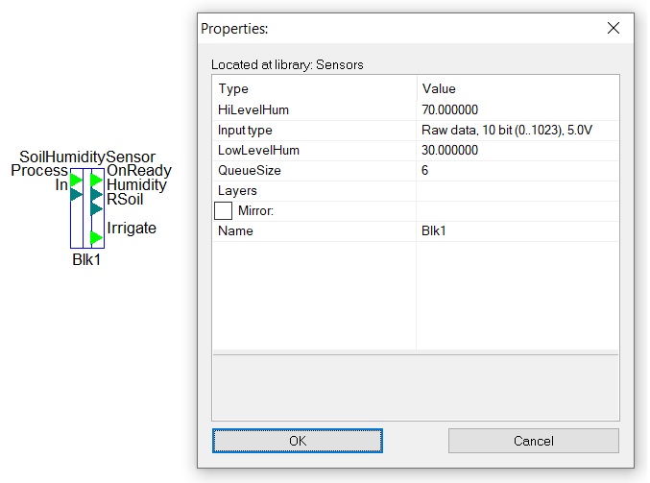Select the Blk1 block label
This screenshot has width=650, height=483.
pyautogui.click(x=86, y=259)
